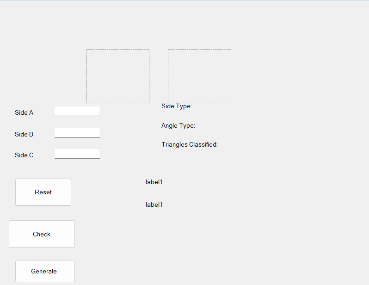Click the upper label1 text
The width and height of the screenshot is (369, 285).
tap(154, 182)
